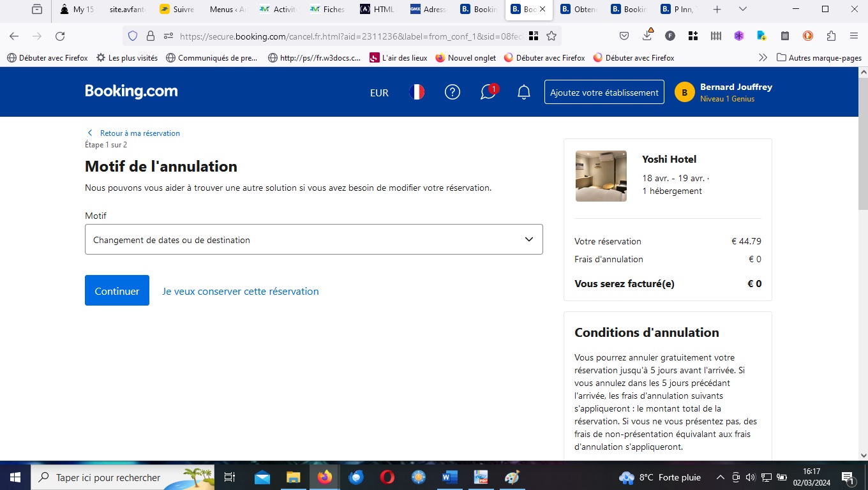Open Word from the taskbar
This screenshot has height=490, width=868.
pyautogui.click(x=450, y=477)
